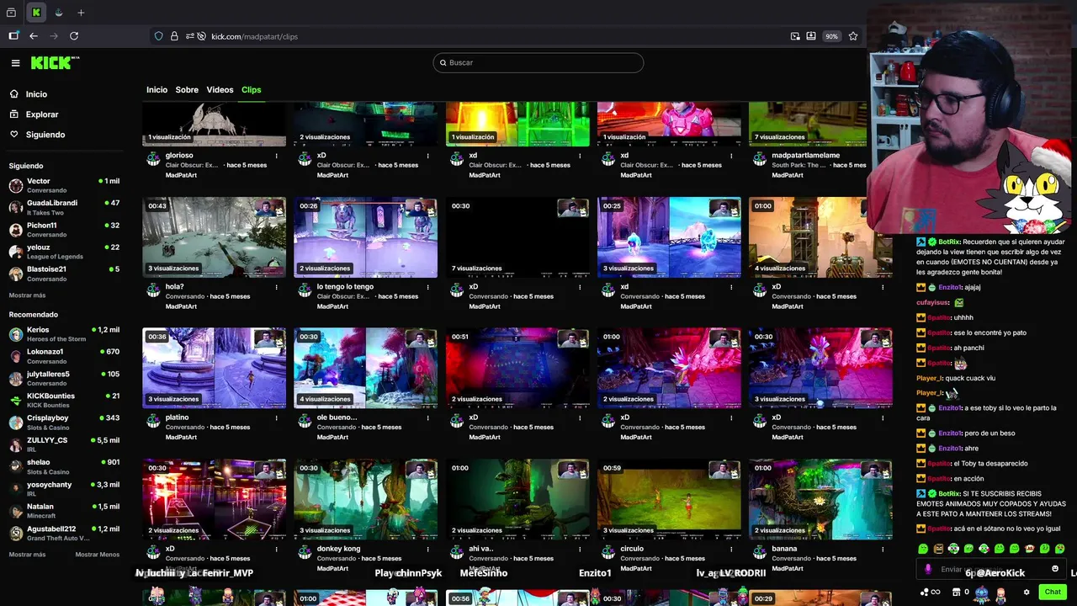Bookmark page with the star icon

[853, 36]
